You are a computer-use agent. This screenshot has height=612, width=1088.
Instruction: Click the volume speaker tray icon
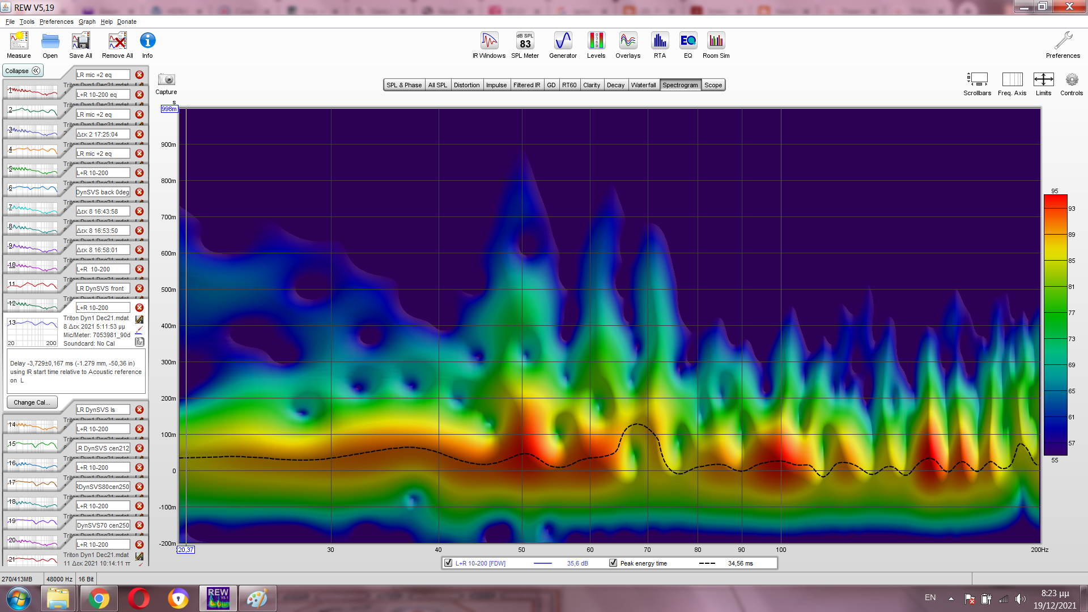tap(1020, 599)
